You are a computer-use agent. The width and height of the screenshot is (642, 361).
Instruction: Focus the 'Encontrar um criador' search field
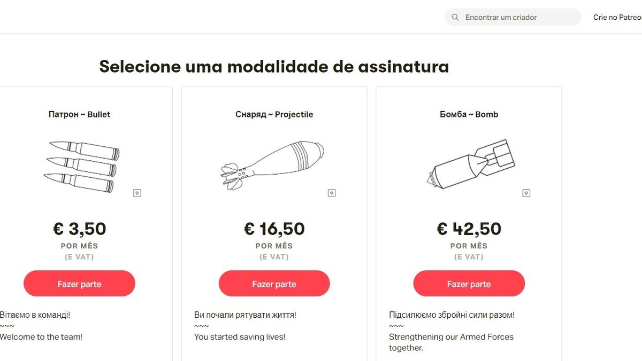513,17
